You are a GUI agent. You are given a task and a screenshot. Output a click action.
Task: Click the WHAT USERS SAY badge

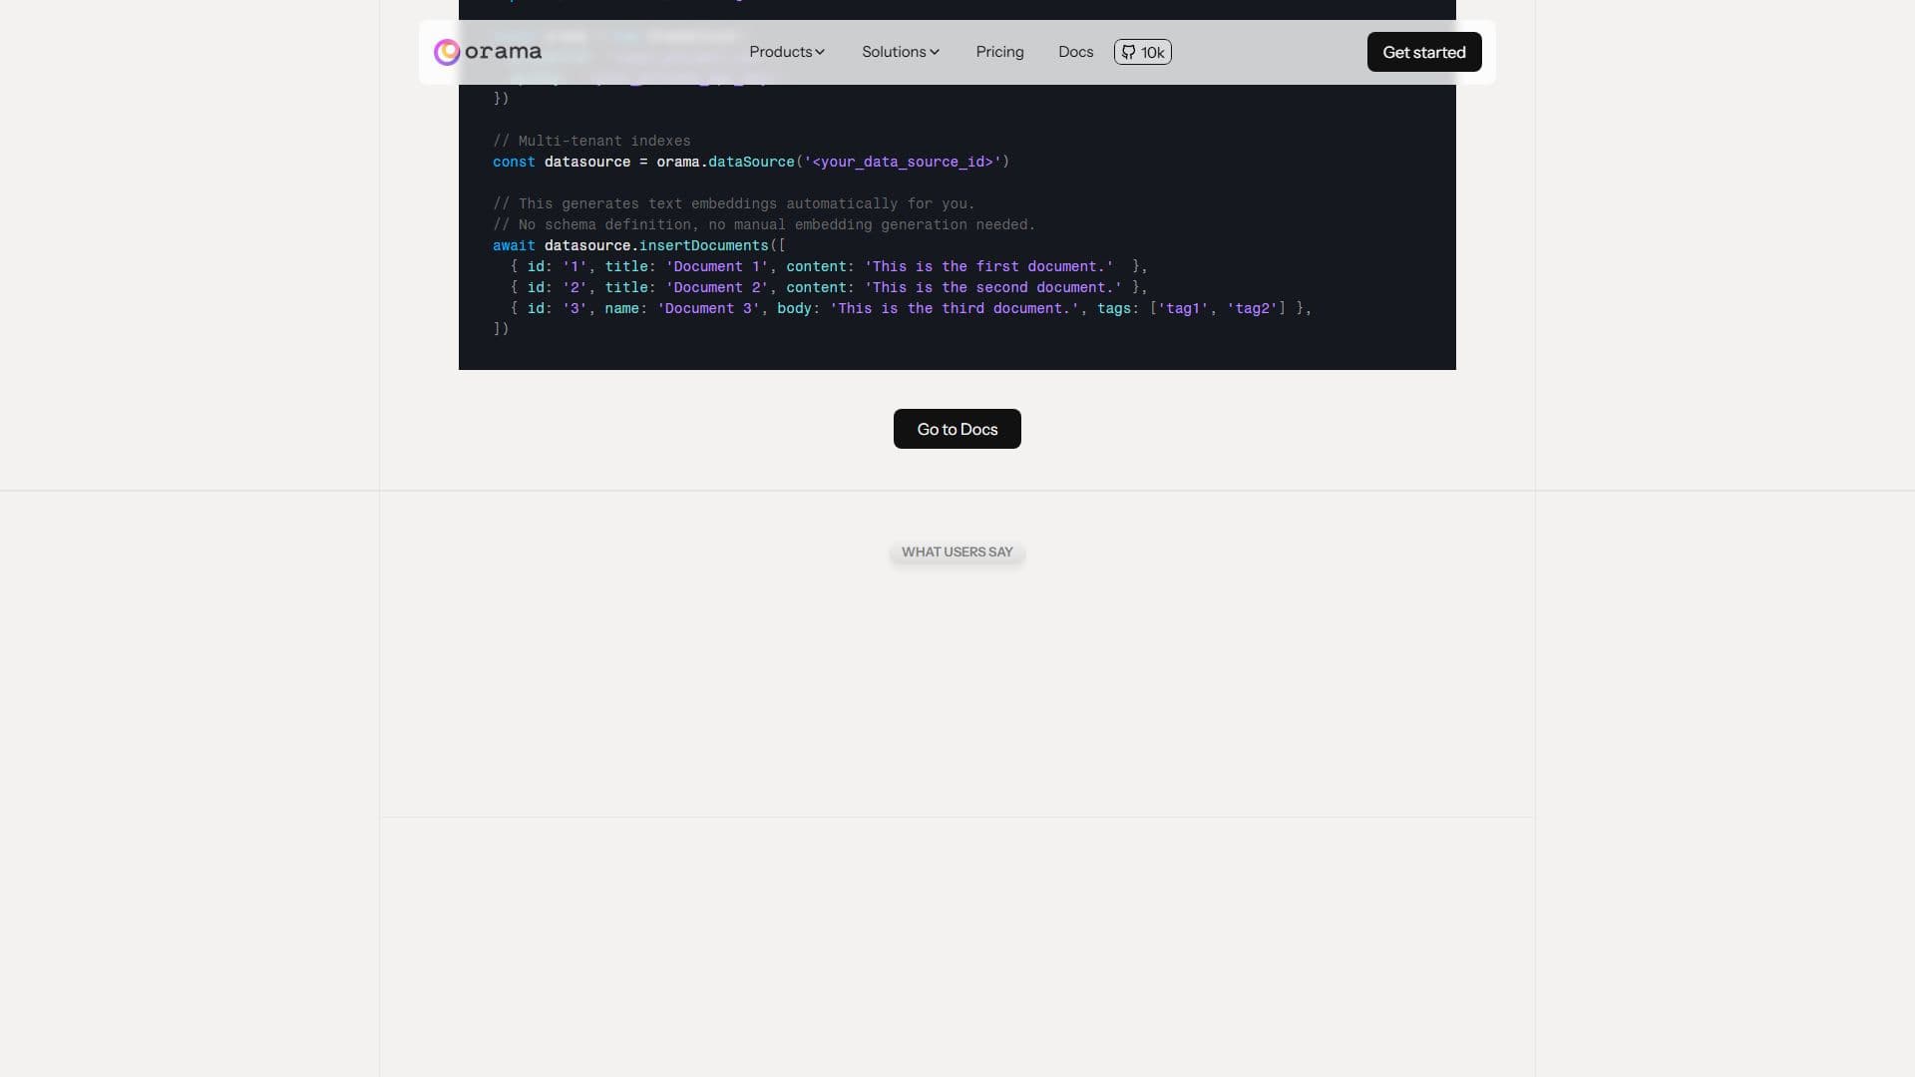(x=957, y=551)
